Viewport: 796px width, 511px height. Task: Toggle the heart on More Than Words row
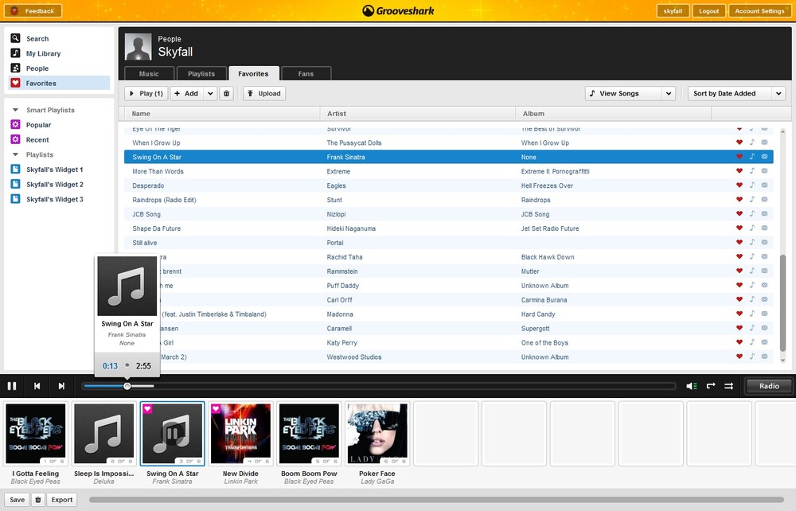coord(739,171)
